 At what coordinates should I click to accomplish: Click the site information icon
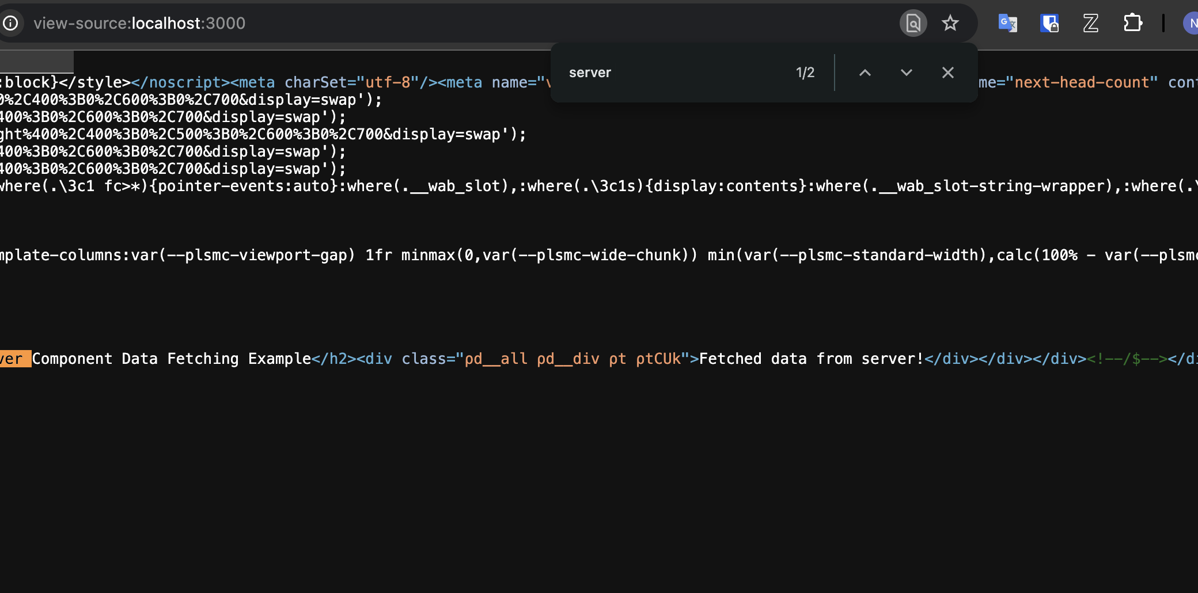point(10,23)
